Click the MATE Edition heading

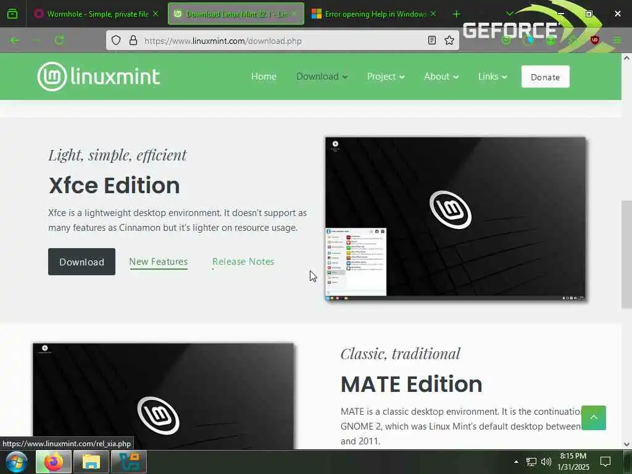pyautogui.click(x=411, y=384)
